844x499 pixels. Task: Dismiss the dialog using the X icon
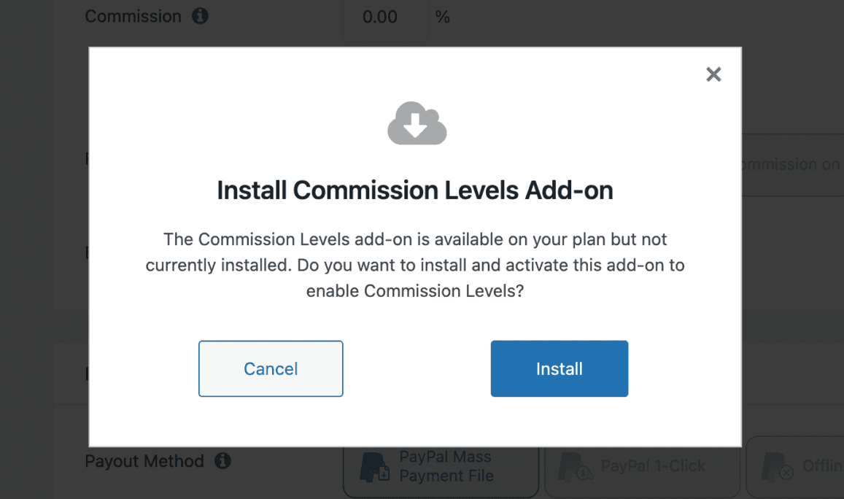point(713,74)
